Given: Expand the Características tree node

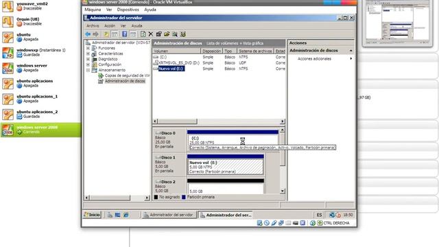Looking at the screenshot, I should [x=88, y=54].
